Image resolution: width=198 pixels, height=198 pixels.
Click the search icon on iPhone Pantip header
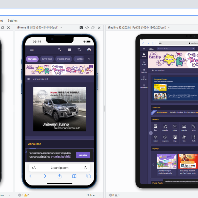coord(59,49)
